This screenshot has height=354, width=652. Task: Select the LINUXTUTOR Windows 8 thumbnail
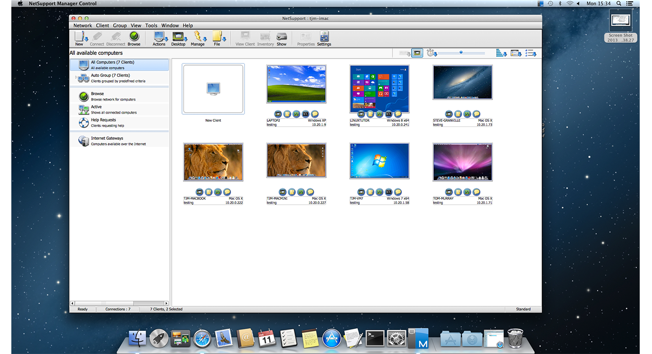tap(380, 88)
